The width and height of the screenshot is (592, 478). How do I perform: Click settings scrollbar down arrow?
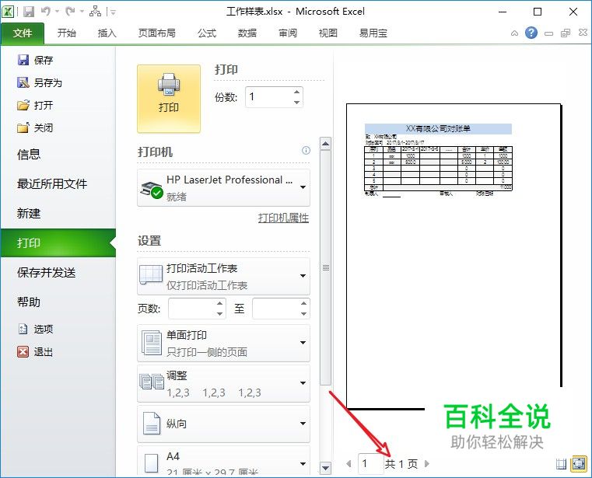[x=325, y=468]
